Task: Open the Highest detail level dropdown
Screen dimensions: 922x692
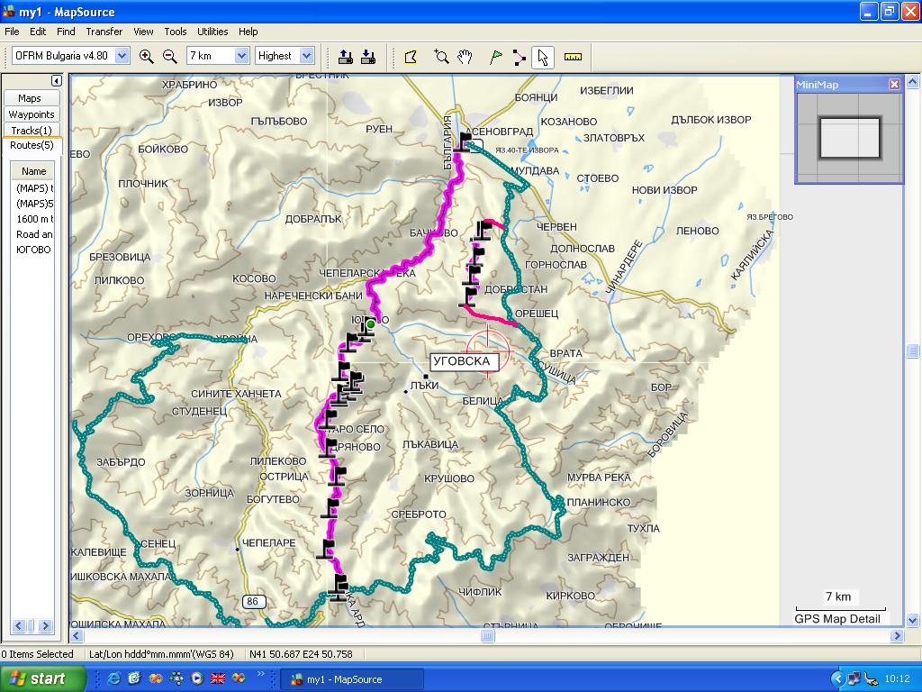Action: (x=306, y=56)
